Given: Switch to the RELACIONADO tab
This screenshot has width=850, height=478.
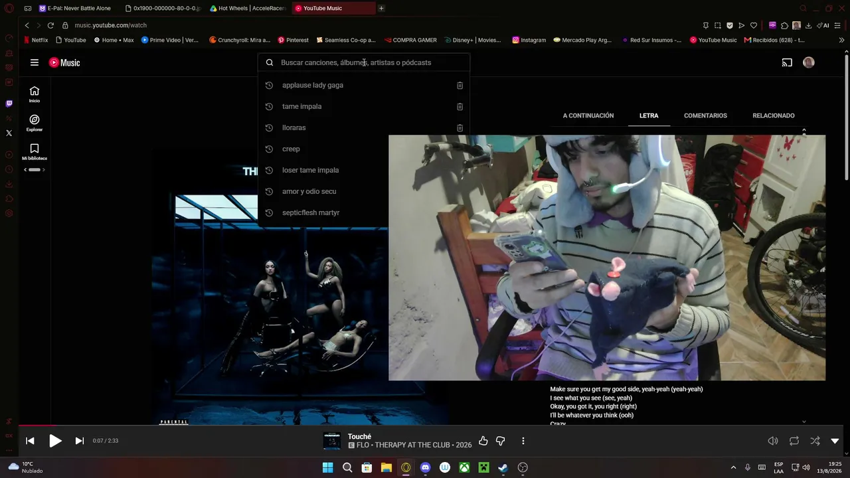Looking at the screenshot, I should tap(774, 116).
